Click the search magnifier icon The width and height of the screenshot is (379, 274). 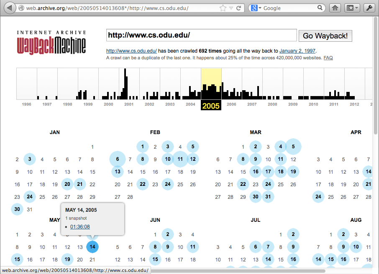[x=320, y=8]
